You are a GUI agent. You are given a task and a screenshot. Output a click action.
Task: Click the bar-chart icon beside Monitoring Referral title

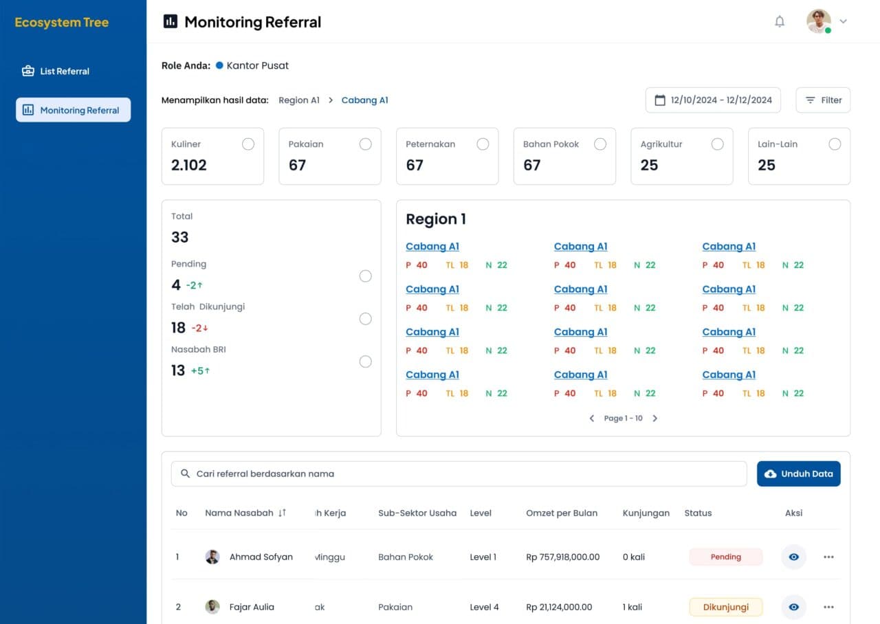coord(170,21)
